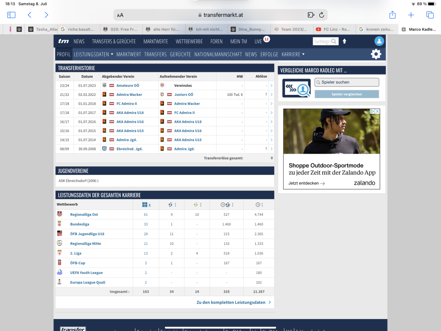Click the Transfermarkt logo
The width and height of the screenshot is (441, 331).
63,41
